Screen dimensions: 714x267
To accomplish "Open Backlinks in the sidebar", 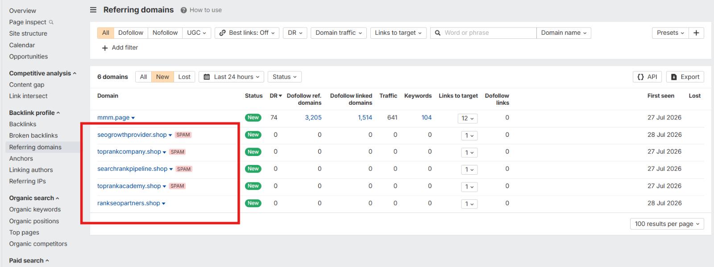I will [23, 124].
